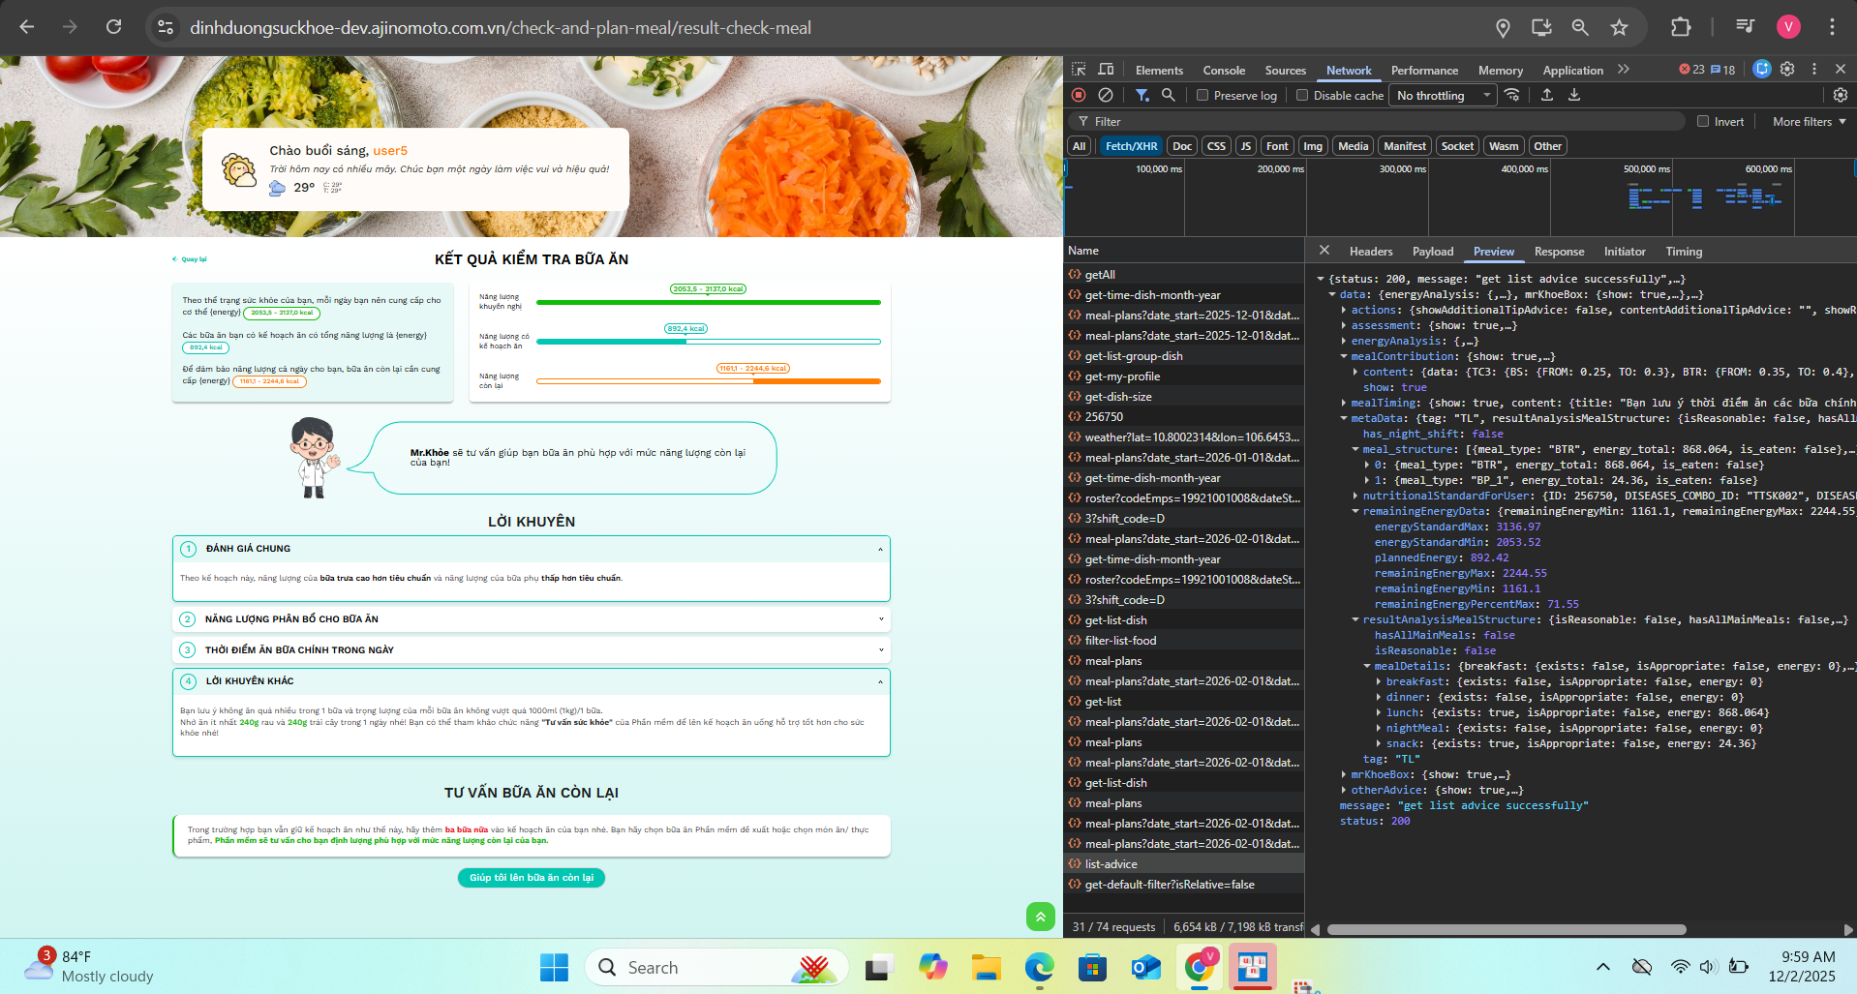The image size is (1857, 994).
Task: Import HAR file with upload icon
Action: [1547, 95]
